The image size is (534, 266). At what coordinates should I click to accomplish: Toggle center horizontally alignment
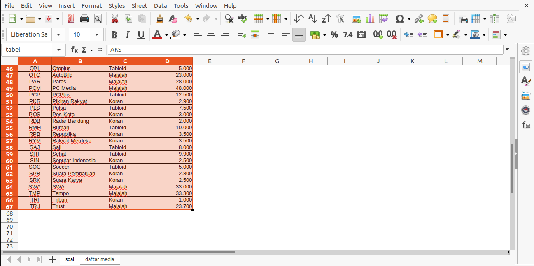211,35
